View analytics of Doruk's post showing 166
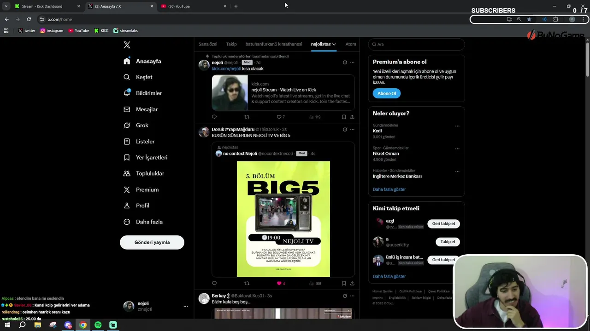The image size is (590, 331). coord(315,283)
